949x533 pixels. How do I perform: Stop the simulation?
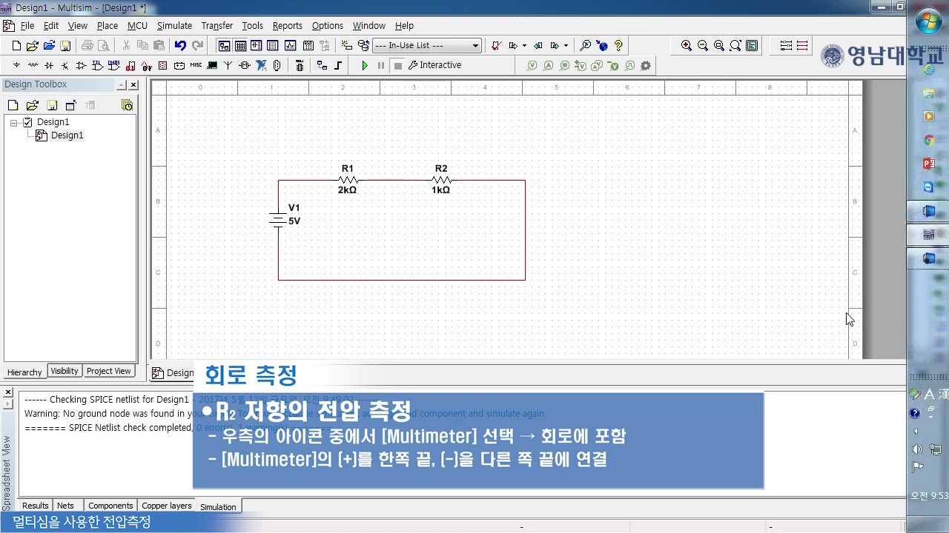coord(397,65)
